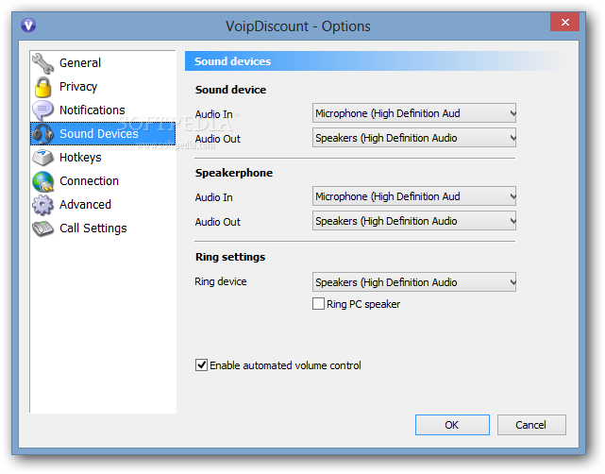Click the General wrench icon

42,63
